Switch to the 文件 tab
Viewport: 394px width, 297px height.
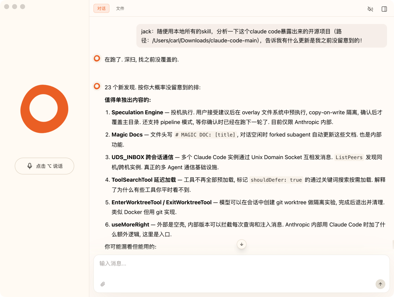click(x=120, y=8)
